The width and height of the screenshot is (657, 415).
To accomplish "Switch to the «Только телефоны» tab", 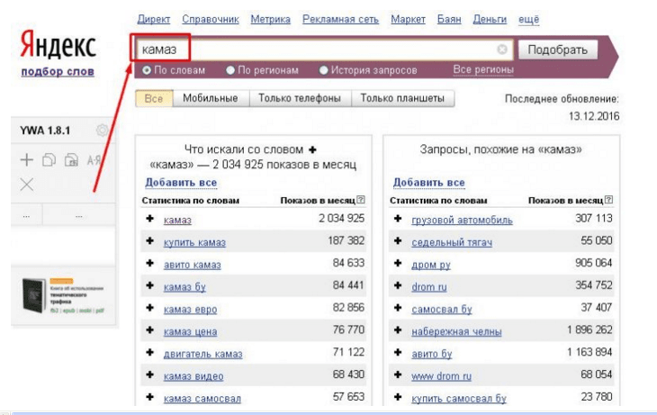I will [300, 98].
